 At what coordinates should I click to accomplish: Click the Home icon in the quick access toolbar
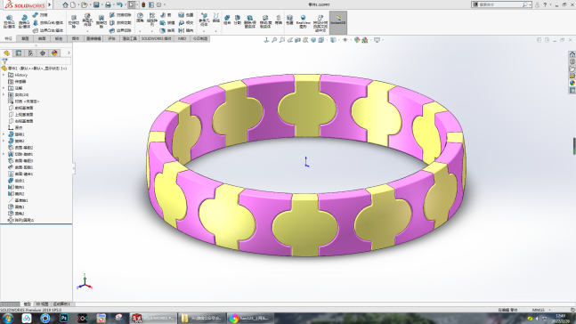65,4
